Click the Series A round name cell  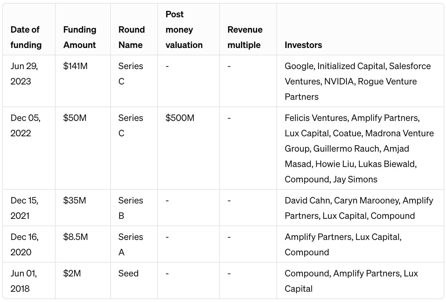click(x=134, y=244)
